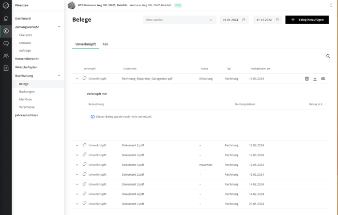Open the home icon in the left sidebar
The image size is (338, 215).
(6, 19)
